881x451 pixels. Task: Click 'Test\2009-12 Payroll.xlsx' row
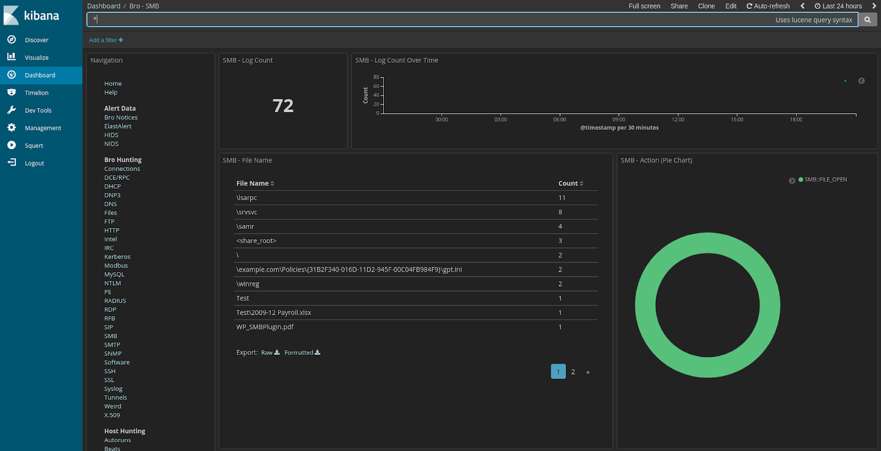point(416,312)
